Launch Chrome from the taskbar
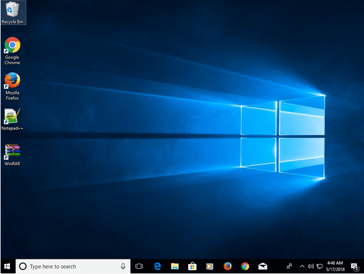The width and height of the screenshot is (364, 274). click(245, 266)
